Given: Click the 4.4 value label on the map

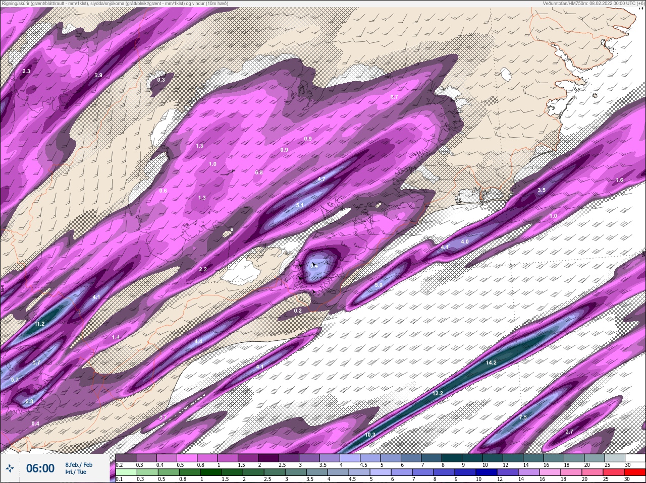Looking at the screenshot, I should click(x=198, y=342).
